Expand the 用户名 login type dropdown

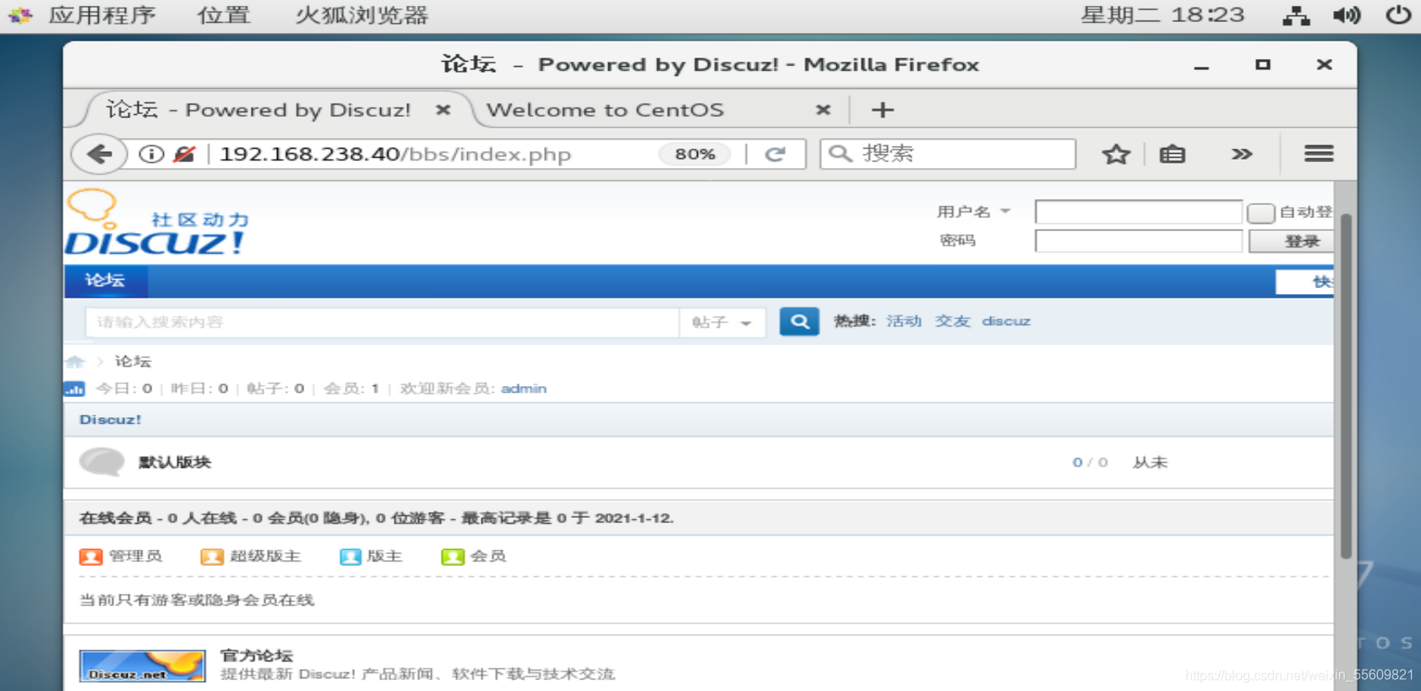coord(1005,211)
